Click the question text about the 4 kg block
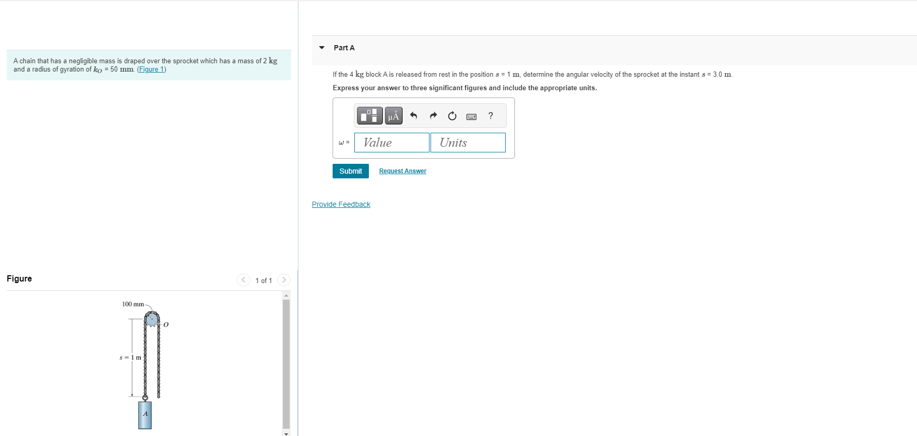Image resolution: width=917 pixels, height=436 pixels. pyautogui.click(x=533, y=75)
